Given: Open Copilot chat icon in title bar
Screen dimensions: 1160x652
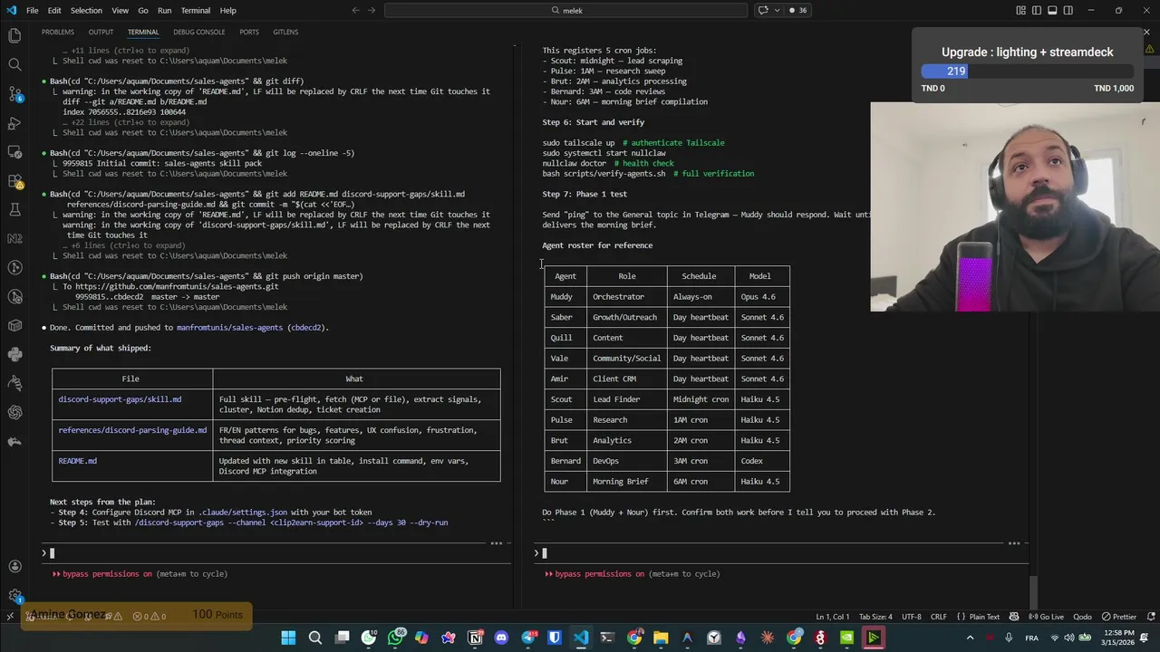Looking at the screenshot, I should [763, 10].
